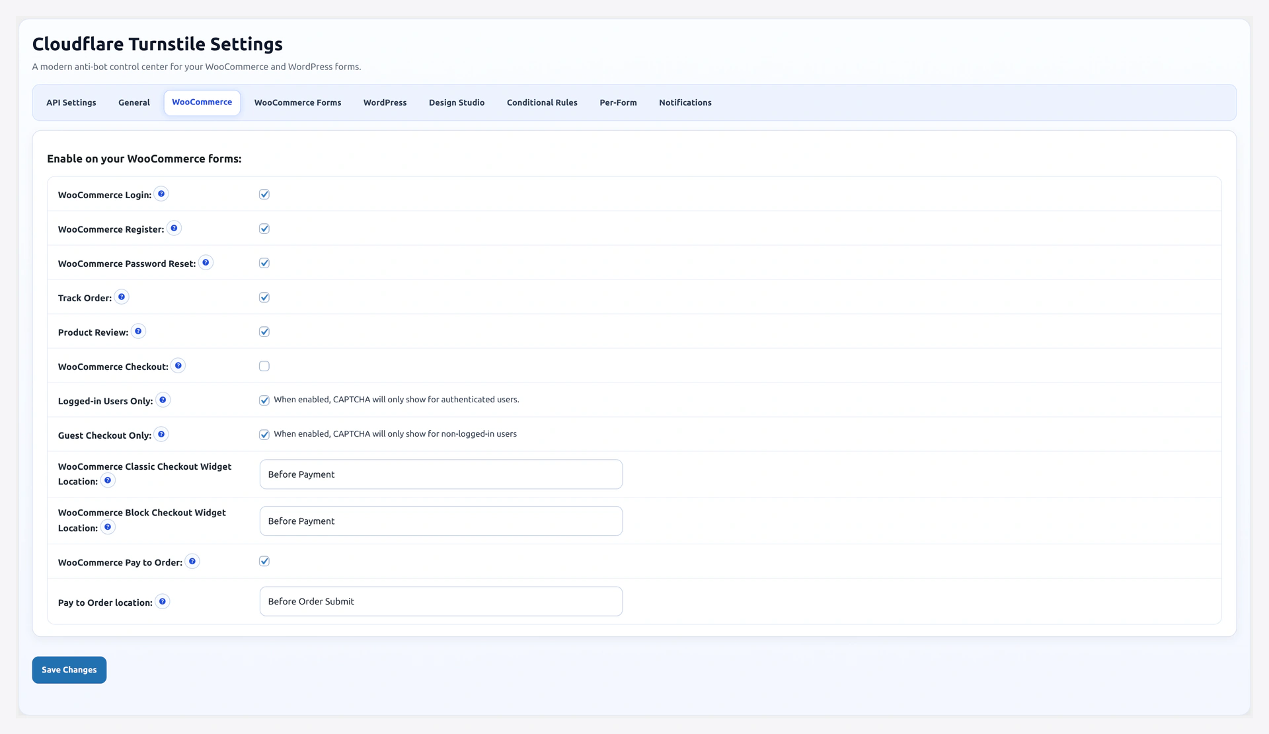Uncheck the Track Order checkbox
1269x734 pixels.
264,297
